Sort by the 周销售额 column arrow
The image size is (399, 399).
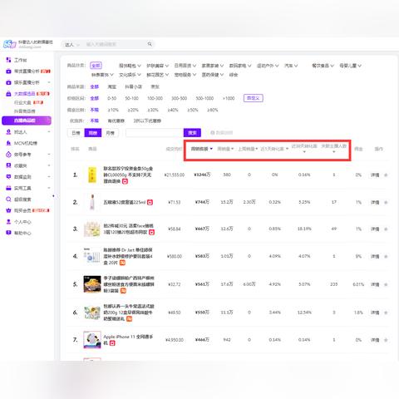click(211, 149)
